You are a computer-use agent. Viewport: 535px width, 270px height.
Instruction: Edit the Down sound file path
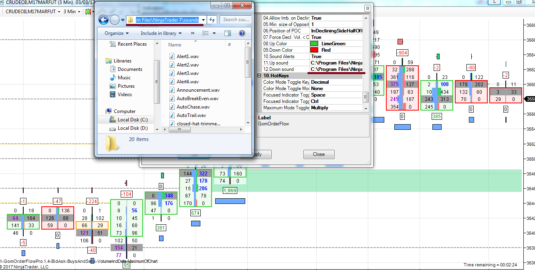click(x=336, y=69)
